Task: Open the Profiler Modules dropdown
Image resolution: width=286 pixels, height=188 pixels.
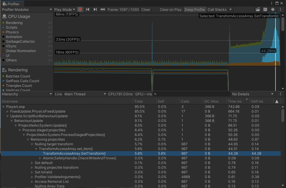Action: (27, 9)
